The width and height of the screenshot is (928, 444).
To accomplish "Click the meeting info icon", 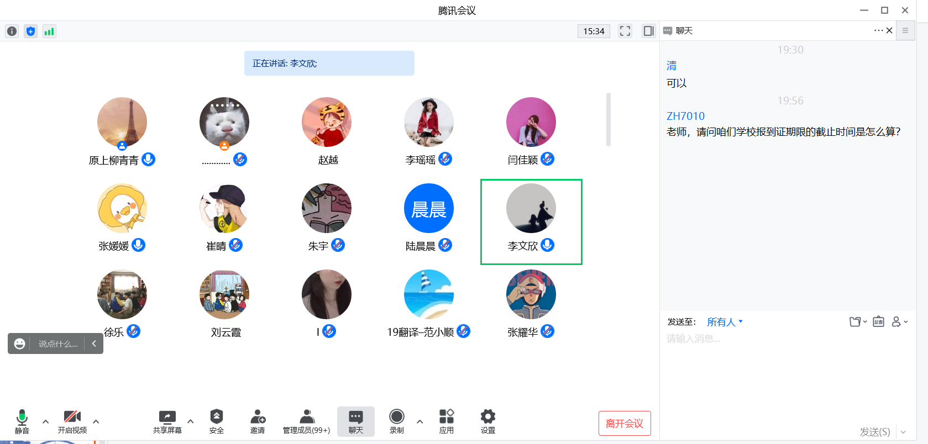I will (x=12, y=31).
